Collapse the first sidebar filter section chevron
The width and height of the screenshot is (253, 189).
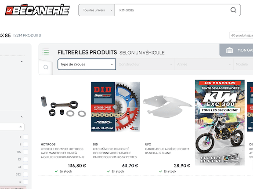tap(22, 62)
